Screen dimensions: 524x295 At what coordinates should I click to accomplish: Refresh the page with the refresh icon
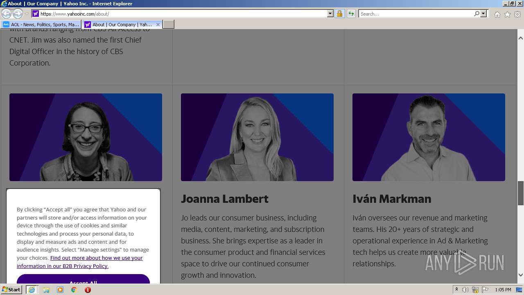coord(351,14)
